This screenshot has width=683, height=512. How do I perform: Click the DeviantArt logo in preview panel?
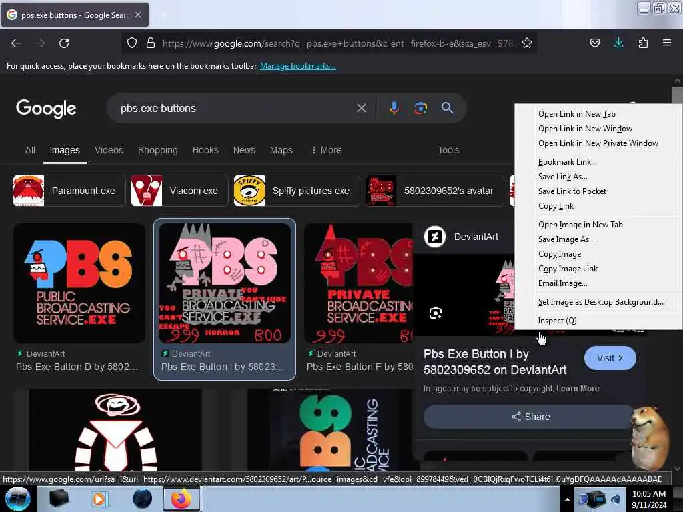(x=435, y=237)
